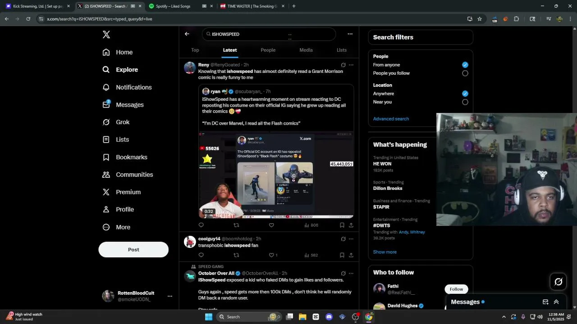
Task: Open Windows Start menu
Action: [209, 317]
